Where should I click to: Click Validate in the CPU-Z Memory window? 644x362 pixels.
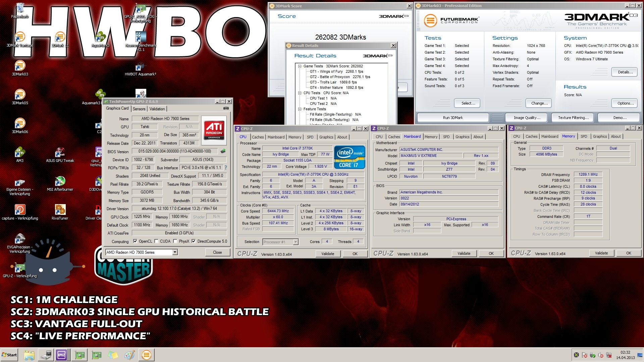[601, 253]
